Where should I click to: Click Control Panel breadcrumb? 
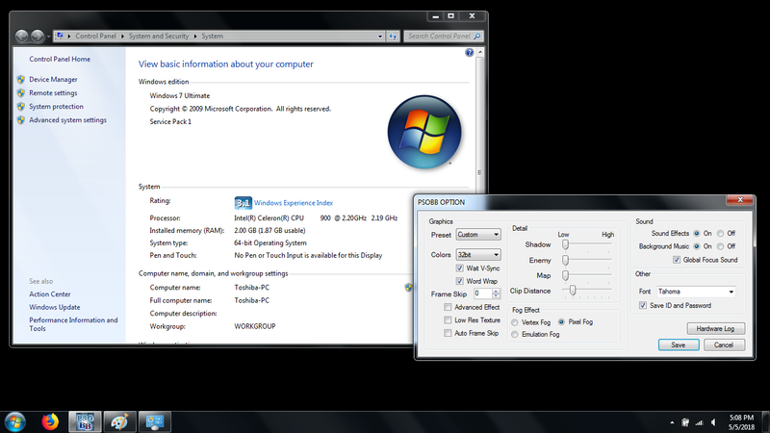95,36
